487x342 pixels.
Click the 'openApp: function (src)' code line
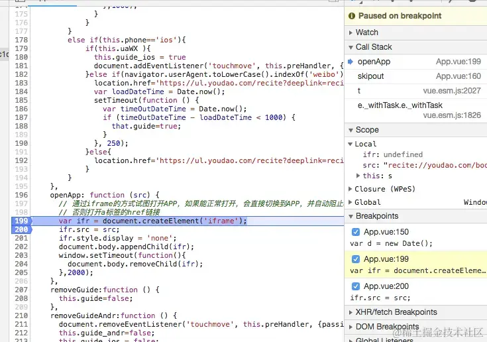105,195
